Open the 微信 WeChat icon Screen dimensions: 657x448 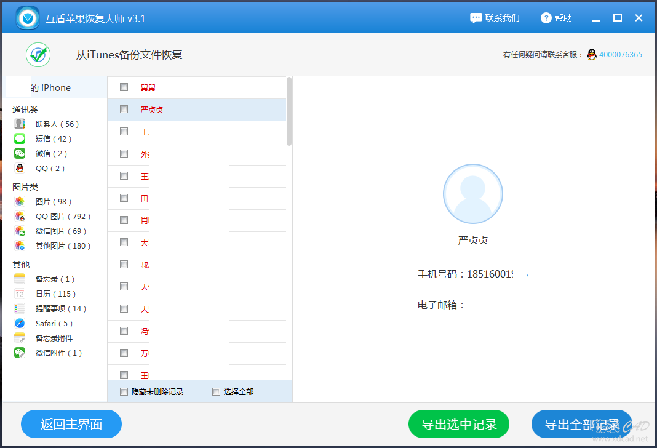tap(20, 153)
